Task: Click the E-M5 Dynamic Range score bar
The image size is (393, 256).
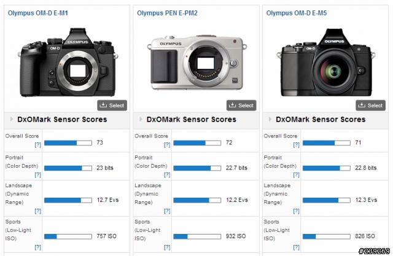Action: 327,200
